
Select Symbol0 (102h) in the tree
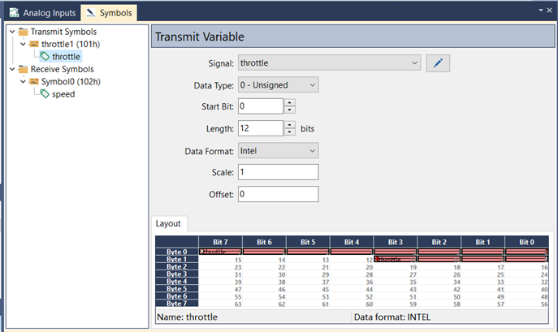[x=71, y=81]
